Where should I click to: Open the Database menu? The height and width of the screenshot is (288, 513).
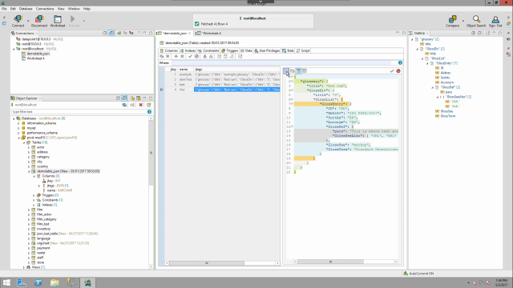pos(26,9)
